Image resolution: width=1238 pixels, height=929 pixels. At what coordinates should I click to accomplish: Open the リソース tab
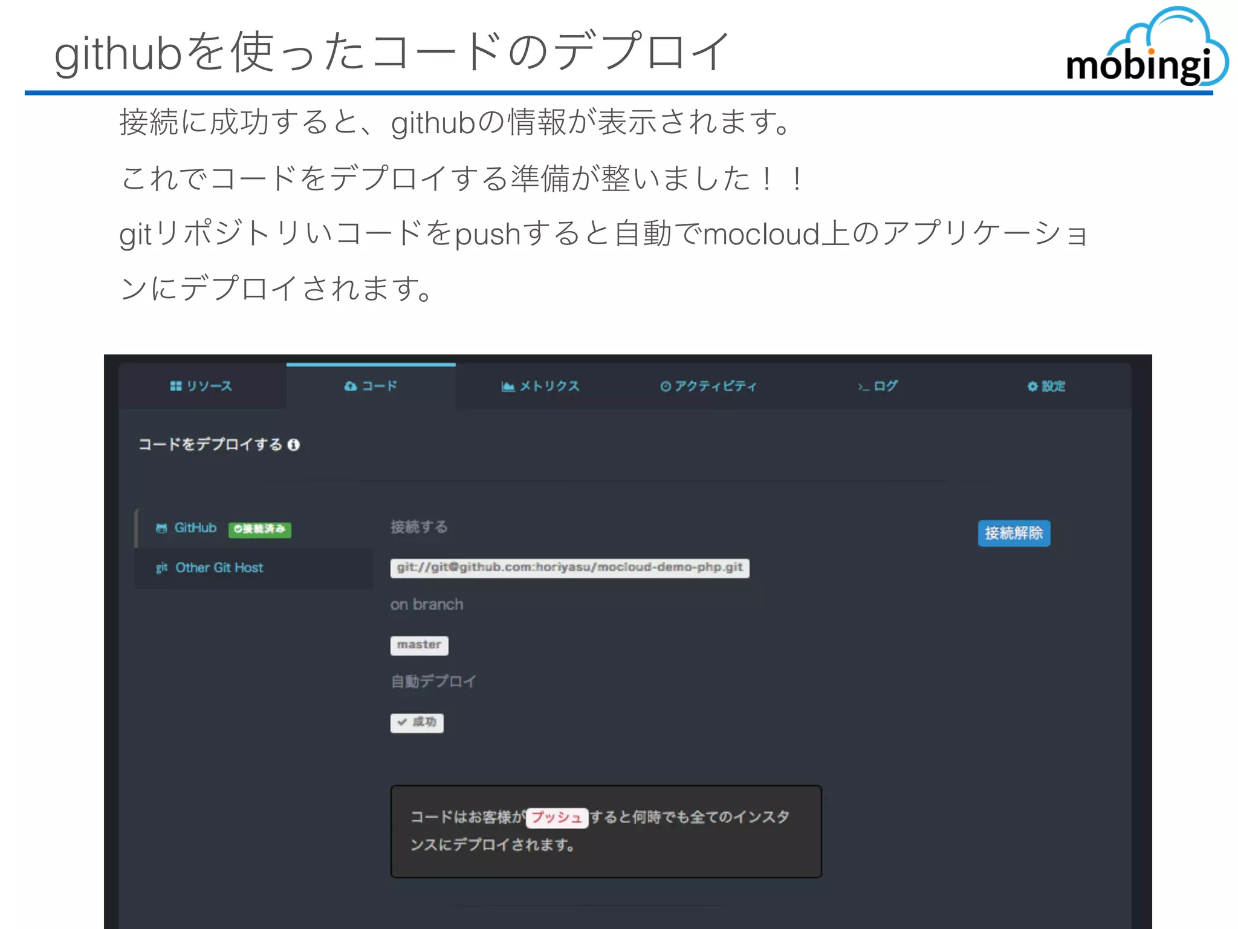pos(201,386)
